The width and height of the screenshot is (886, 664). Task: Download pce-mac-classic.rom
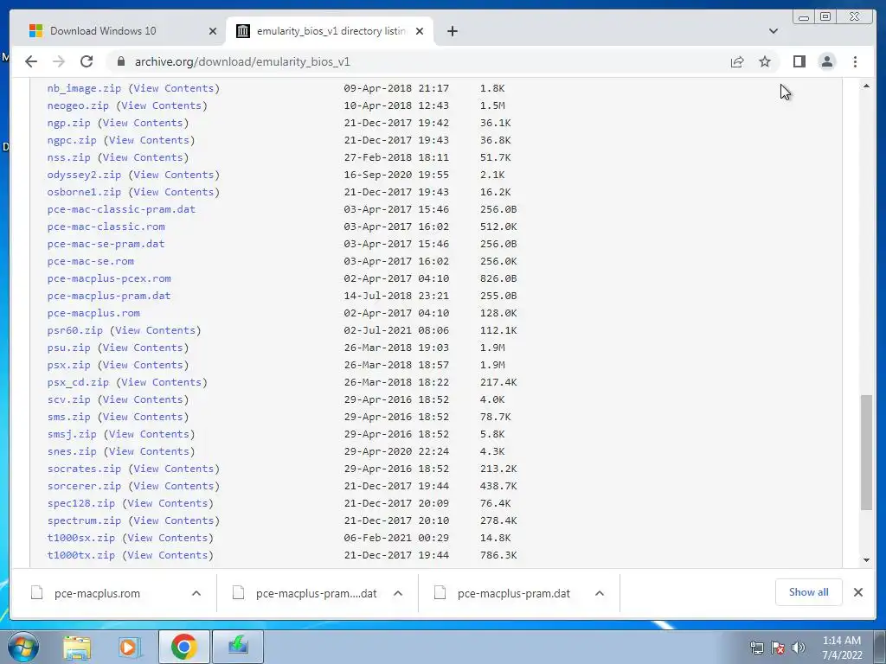106,227
